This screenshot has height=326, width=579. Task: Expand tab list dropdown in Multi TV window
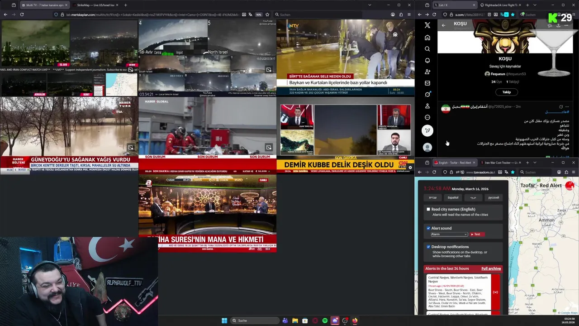pos(370,5)
